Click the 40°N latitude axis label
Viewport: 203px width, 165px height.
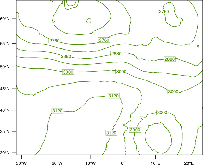click(5, 110)
